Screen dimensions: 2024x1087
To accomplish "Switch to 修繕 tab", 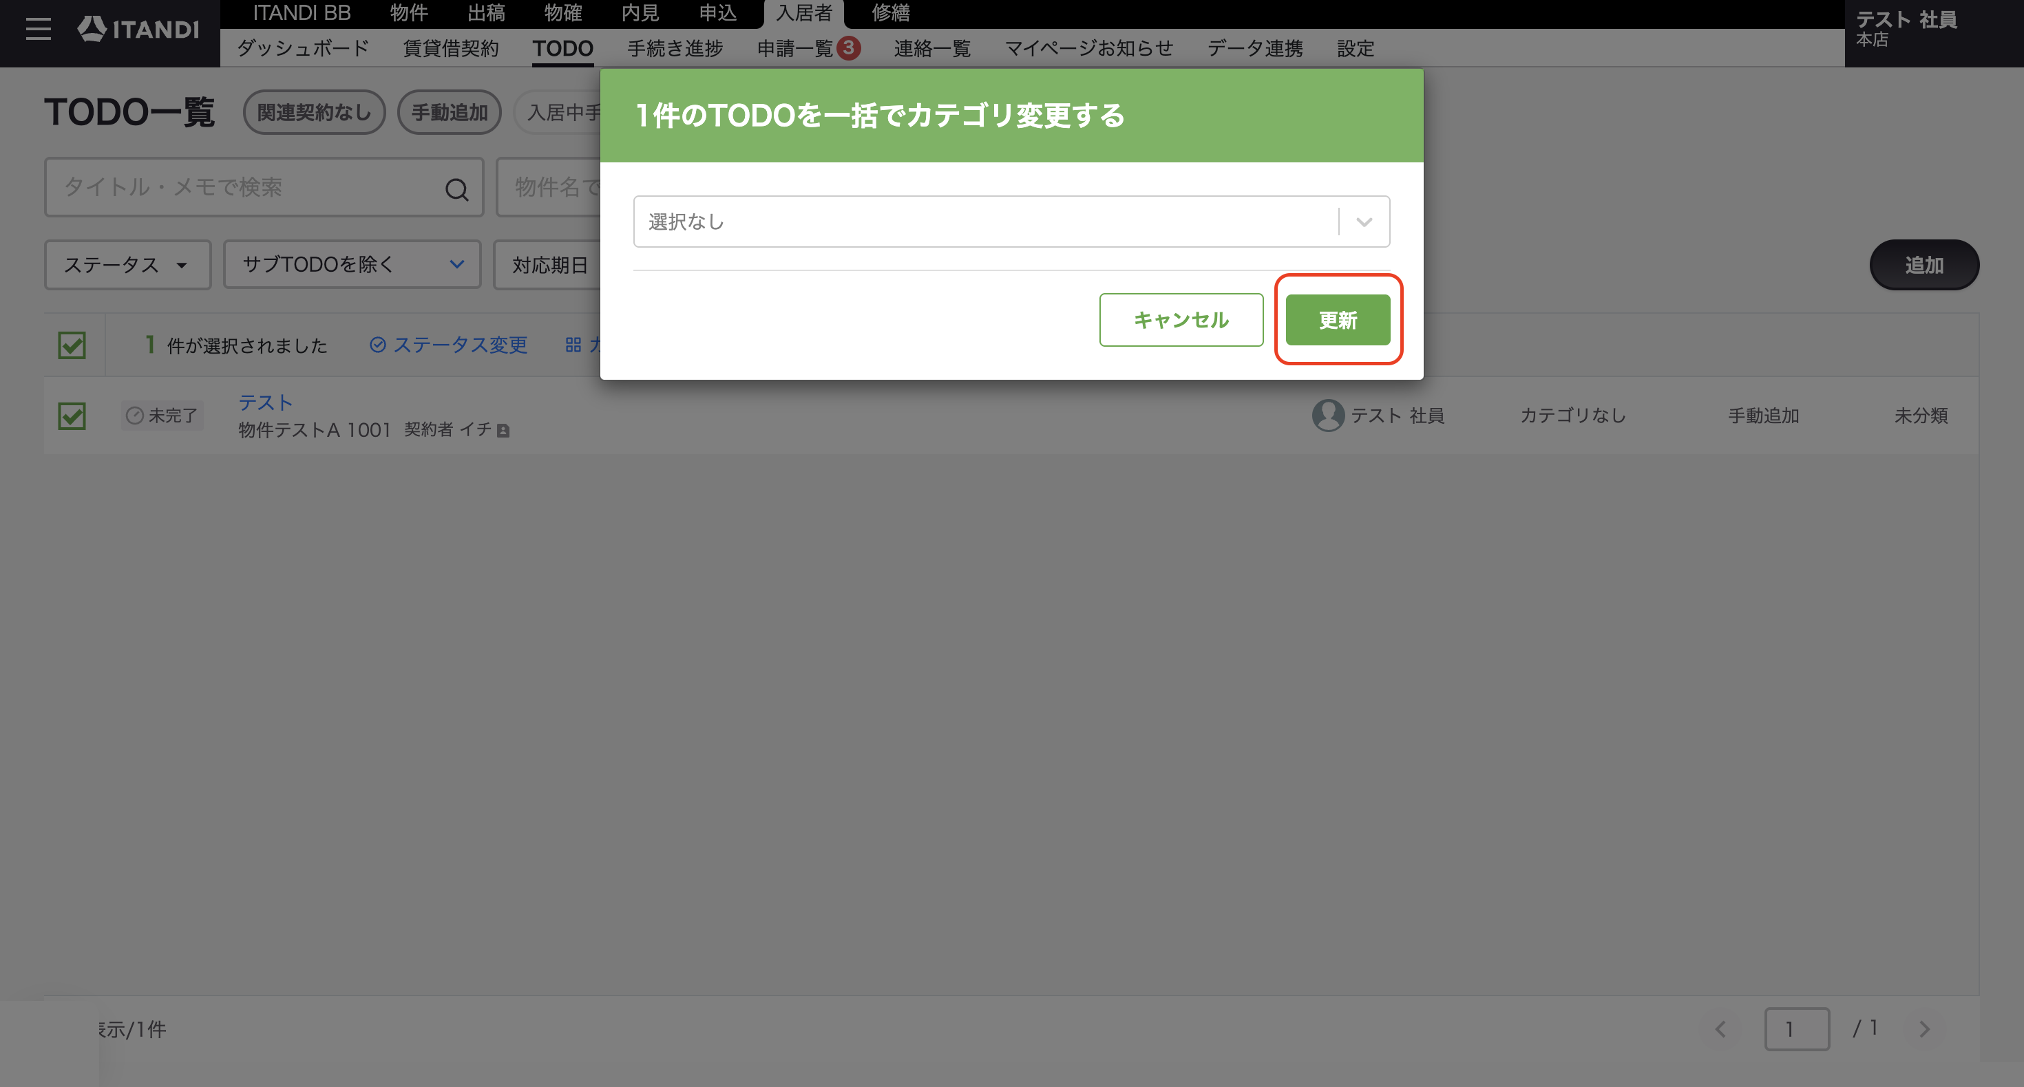I will pyautogui.click(x=891, y=13).
